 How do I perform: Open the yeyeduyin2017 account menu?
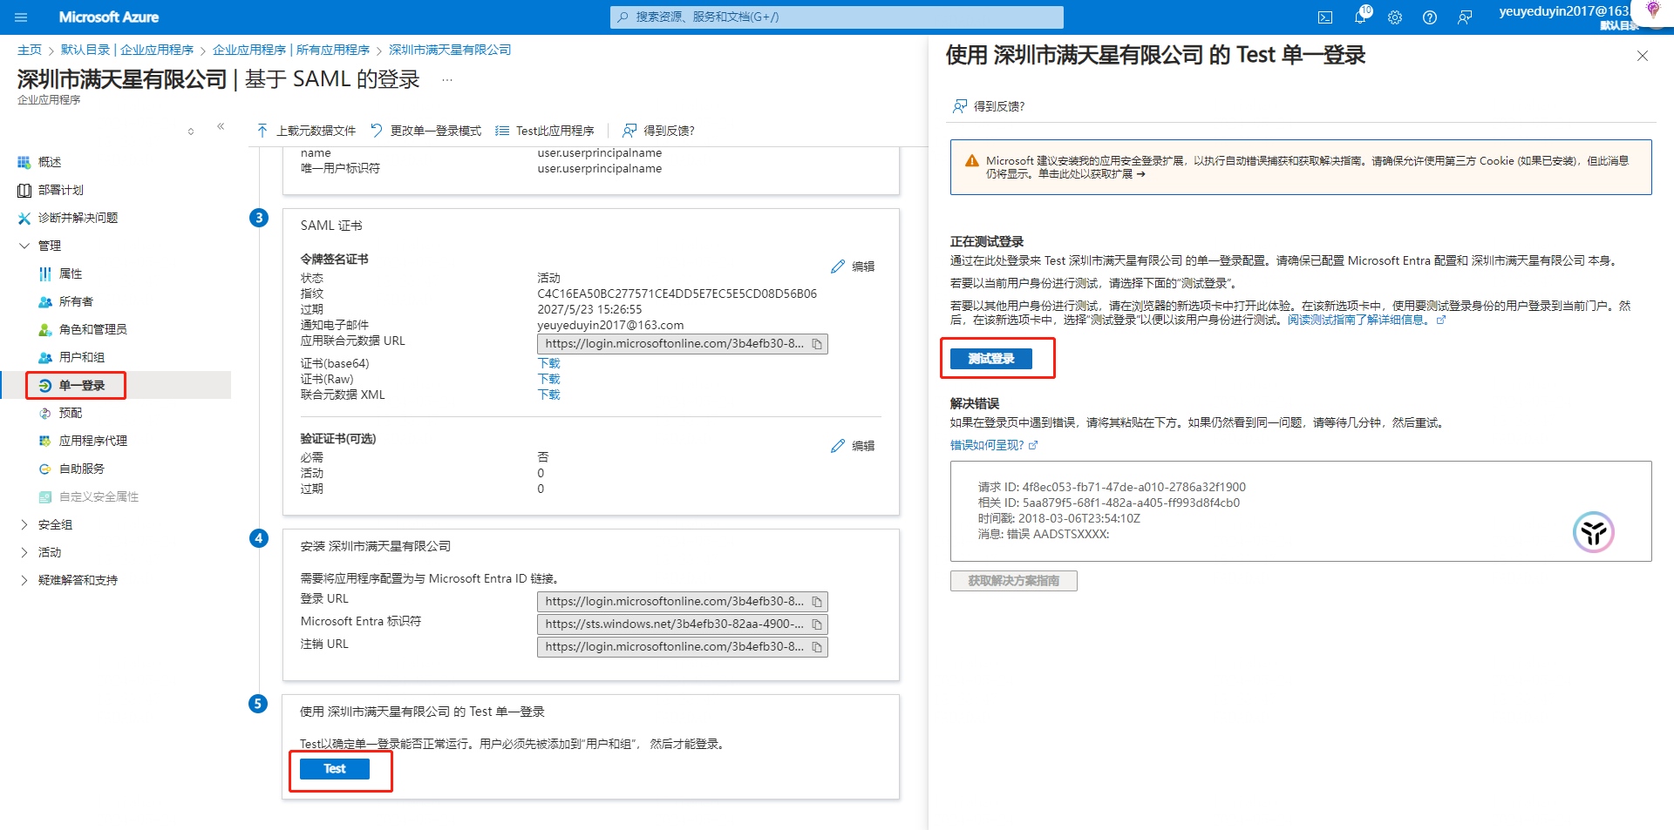[1565, 17]
